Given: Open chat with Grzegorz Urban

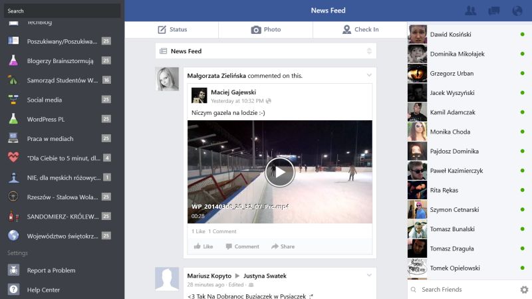Looking at the screenshot, I should (x=469, y=73).
